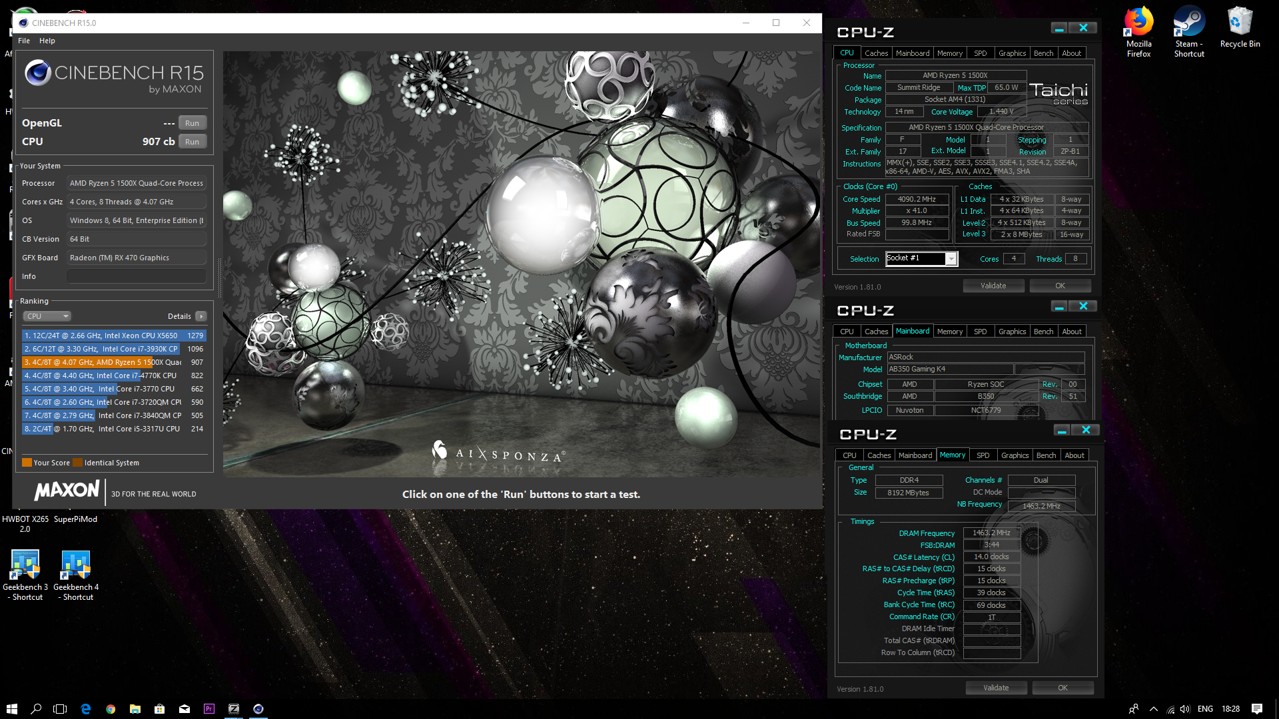Switch to Graphics tab in bottom CPU-Z window
Viewport: 1279px width, 719px height.
click(1015, 455)
